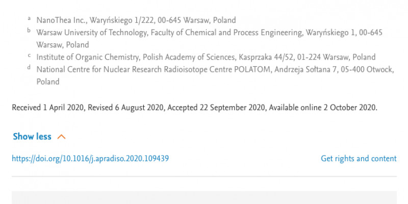Click the superscript "c" affiliation marker
Image resolution: width=408 pixels, height=204 pixels.
(x=29, y=55)
